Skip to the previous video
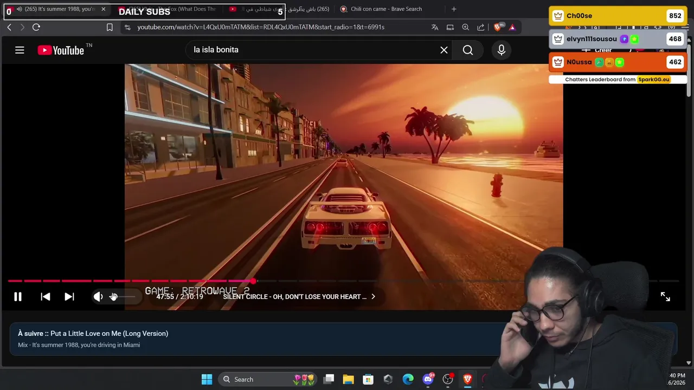This screenshot has height=390, width=694. click(46, 297)
